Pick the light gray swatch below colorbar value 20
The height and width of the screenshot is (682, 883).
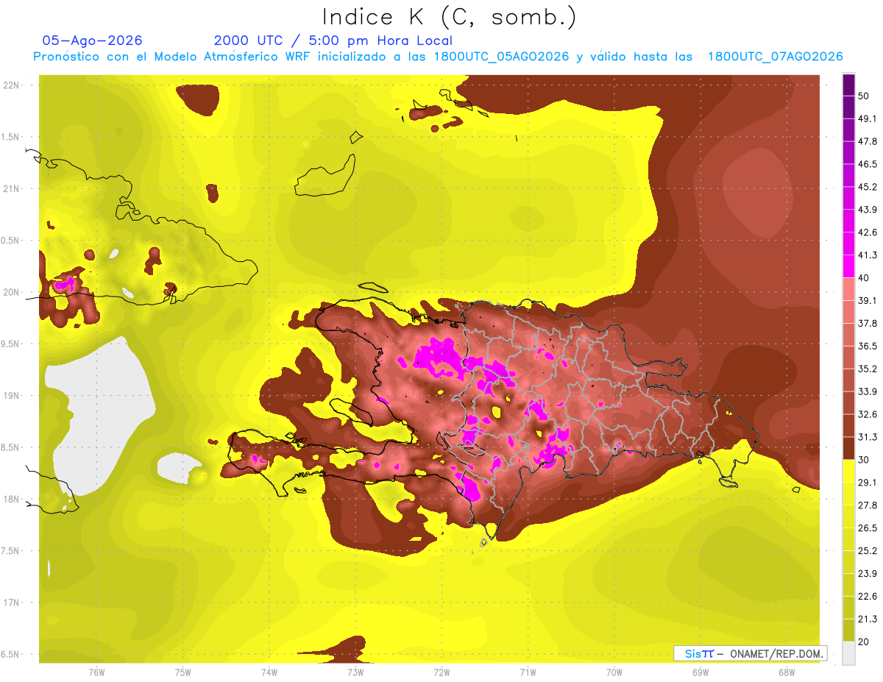point(848,653)
